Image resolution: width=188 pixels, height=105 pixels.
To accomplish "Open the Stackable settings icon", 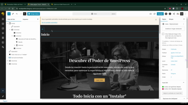I will (166, 14).
